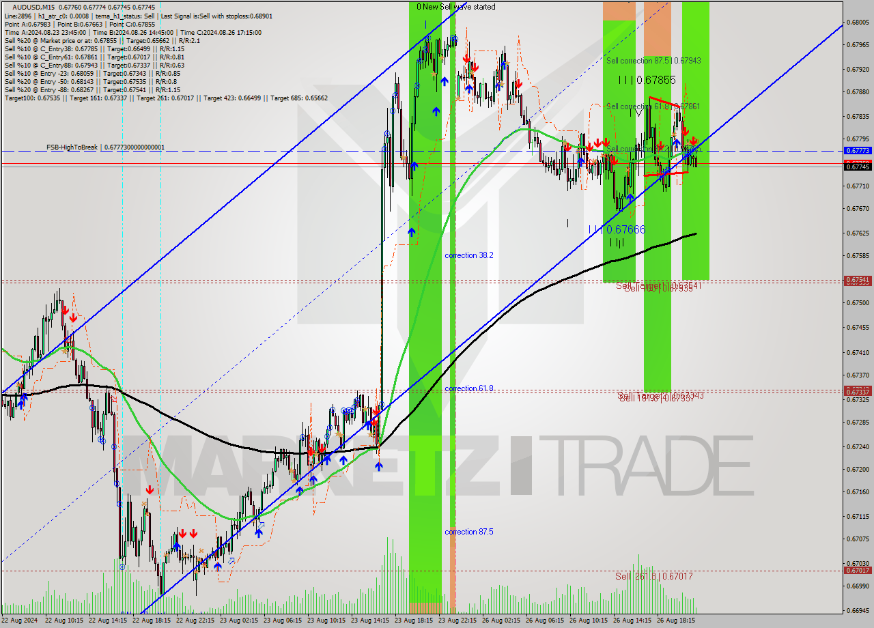874x628 pixels.
Task: Click the 0.68005 price axis label
Action: (858, 22)
